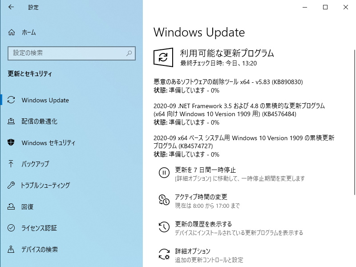Click the magnifier icon in search box
Screen dimensions: 356x267
(129, 53)
